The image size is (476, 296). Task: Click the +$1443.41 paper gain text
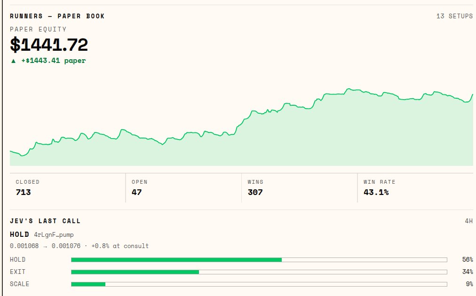click(54, 61)
